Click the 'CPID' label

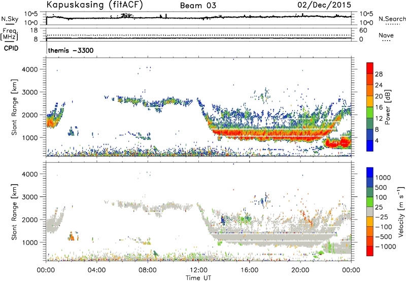coord(11,48)
